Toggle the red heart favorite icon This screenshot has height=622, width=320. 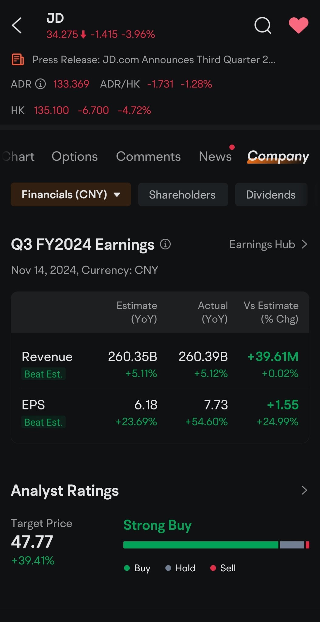pyautogui.click(x=298, y=25)
